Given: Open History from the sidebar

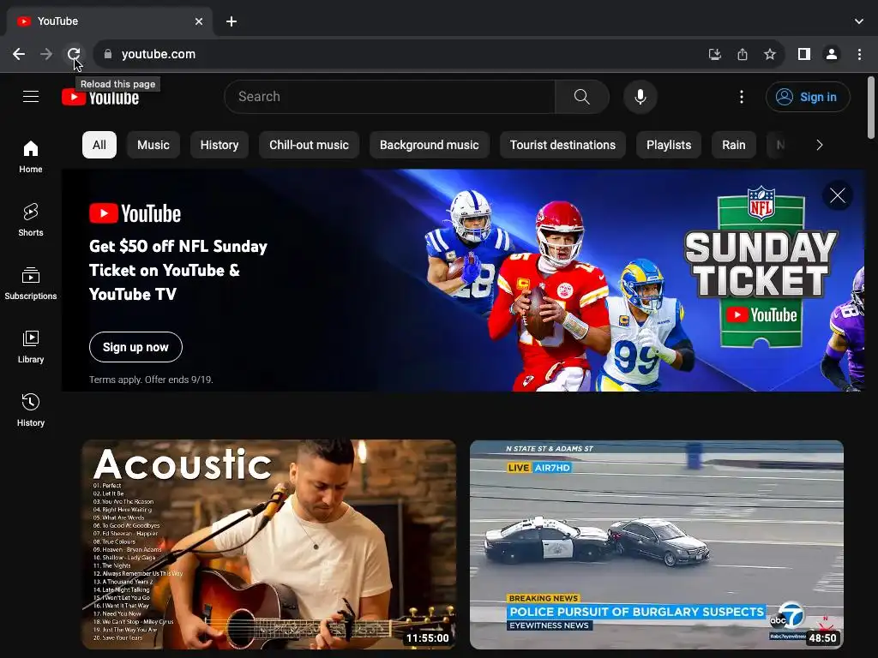Looking at the screenshot, I should click(31, 410).
